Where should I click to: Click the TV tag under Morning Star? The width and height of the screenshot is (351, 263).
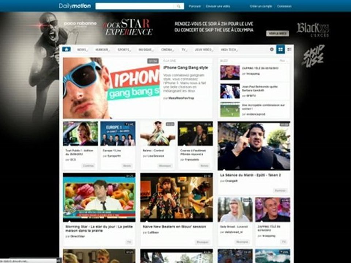[x=129, y=242]
